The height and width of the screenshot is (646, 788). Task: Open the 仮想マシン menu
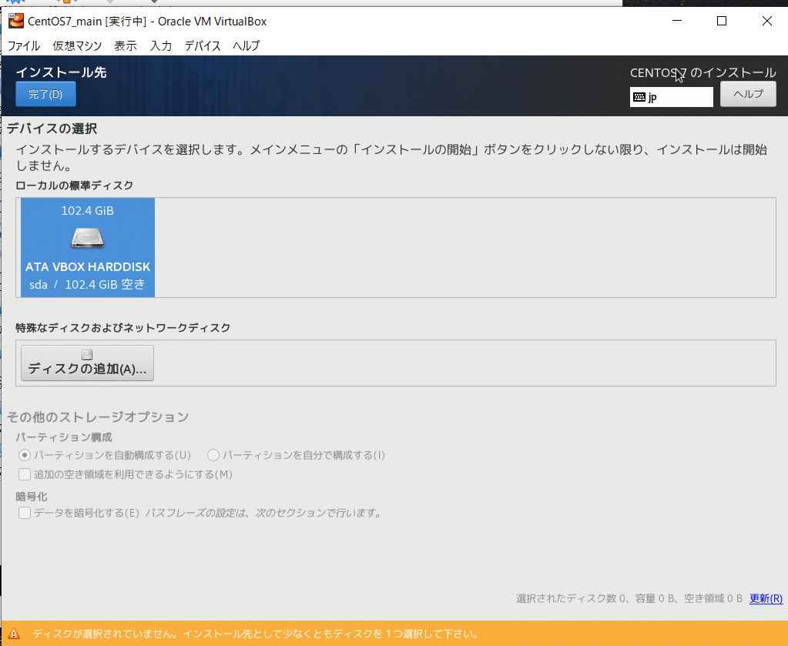[77, 45]
